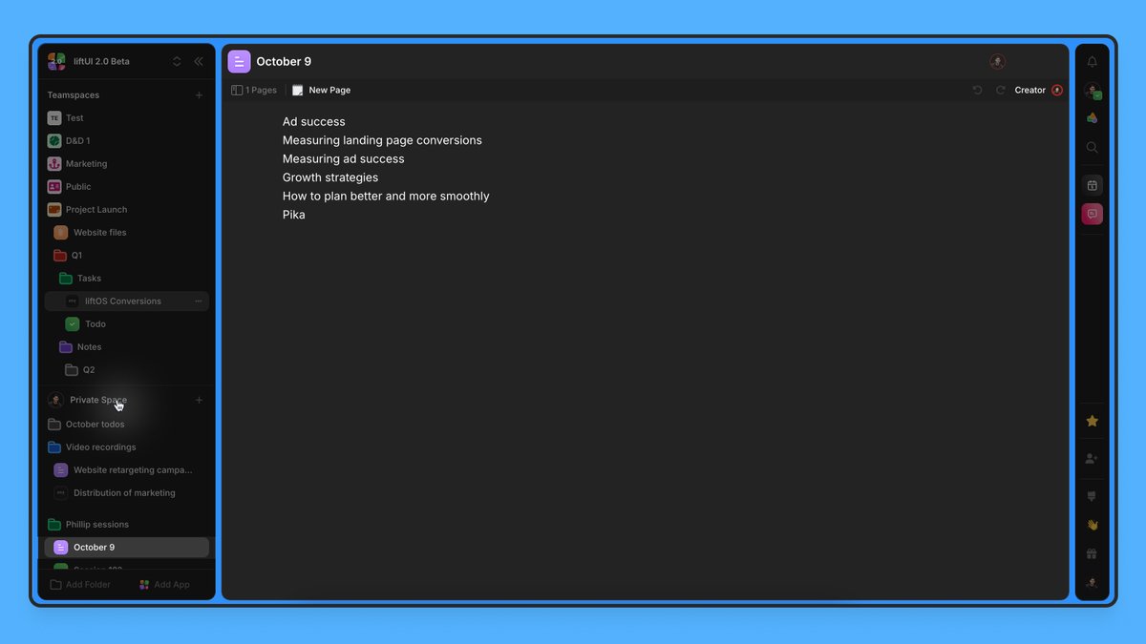This screenshot has height=644, width=1146.
Task: Open the highlighted pink panel icon on the right
Action: tap(1092, 213)
